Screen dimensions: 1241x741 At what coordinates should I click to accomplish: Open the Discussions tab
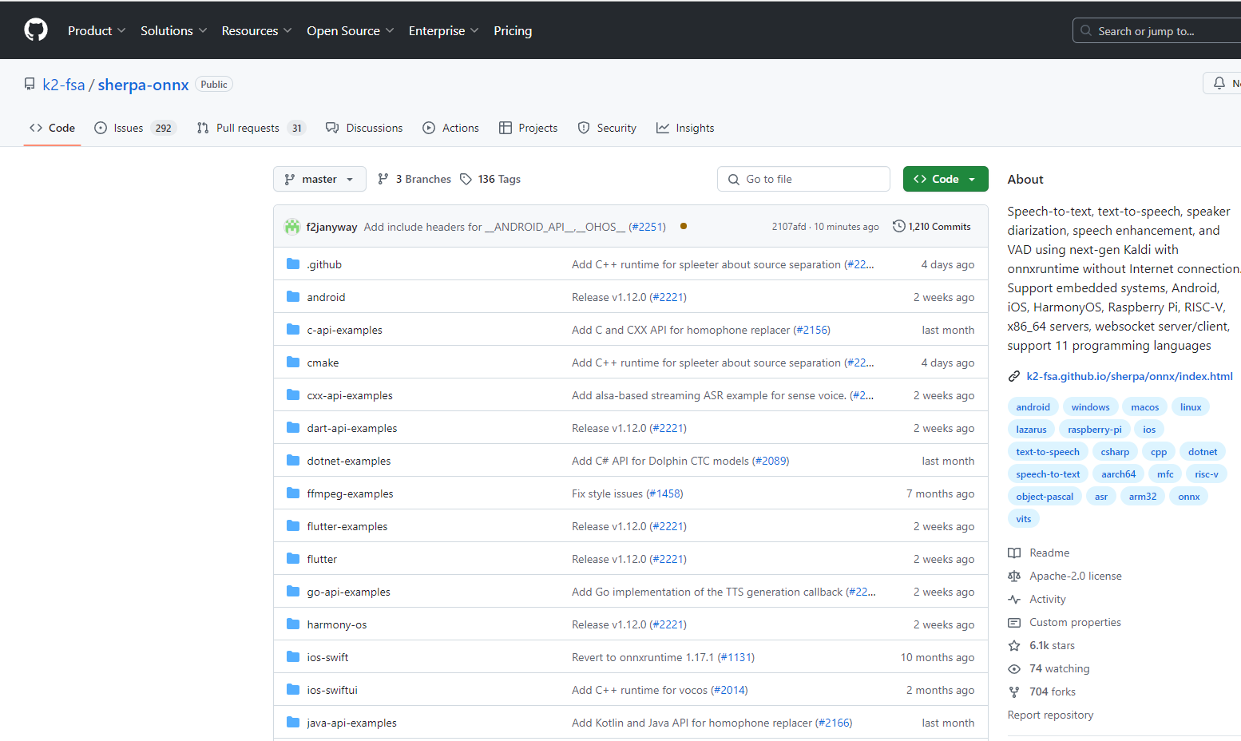click(x=364, y=128)
